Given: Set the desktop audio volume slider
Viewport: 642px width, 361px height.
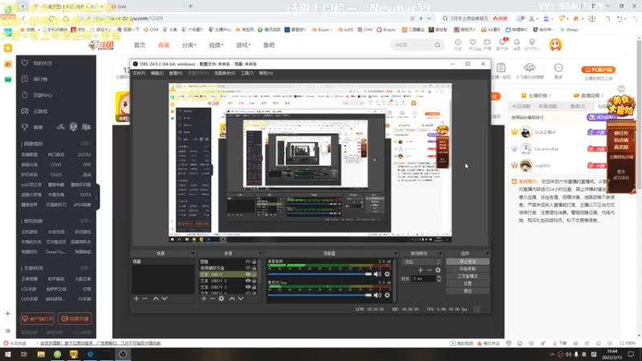Looking at the screenshot, I should coord(319,274).
